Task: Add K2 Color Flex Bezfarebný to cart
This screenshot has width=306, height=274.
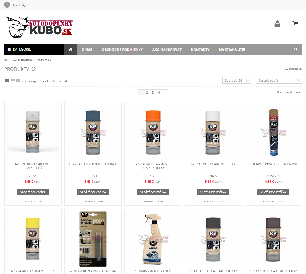Action: click(33, 192)
